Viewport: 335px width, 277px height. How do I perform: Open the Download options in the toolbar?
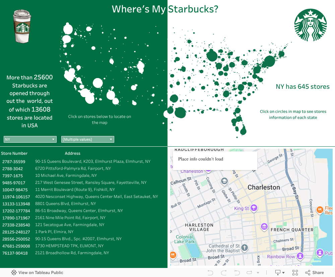click(x=279, y=273)
